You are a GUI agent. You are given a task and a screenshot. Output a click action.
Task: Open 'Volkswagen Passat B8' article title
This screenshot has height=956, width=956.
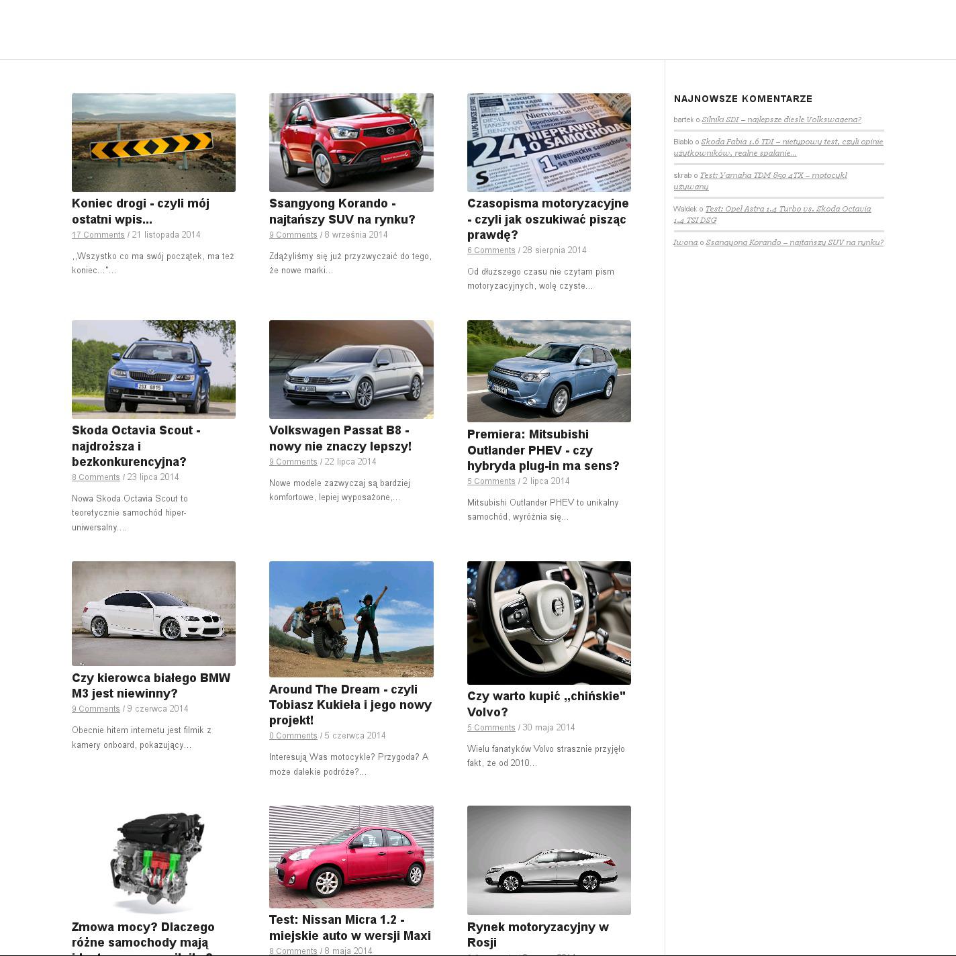pyautogui.click(x=340, y=438)
